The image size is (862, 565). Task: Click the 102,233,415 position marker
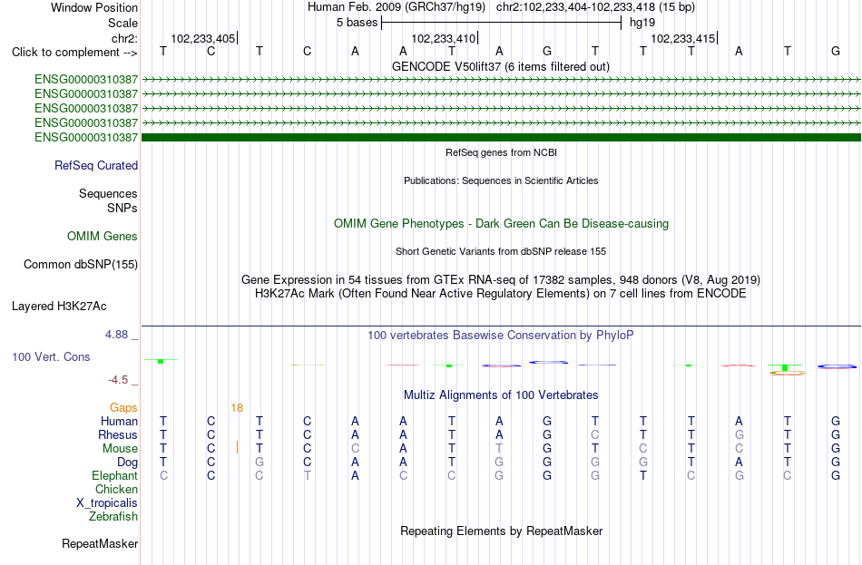click(x=684, y=38)
